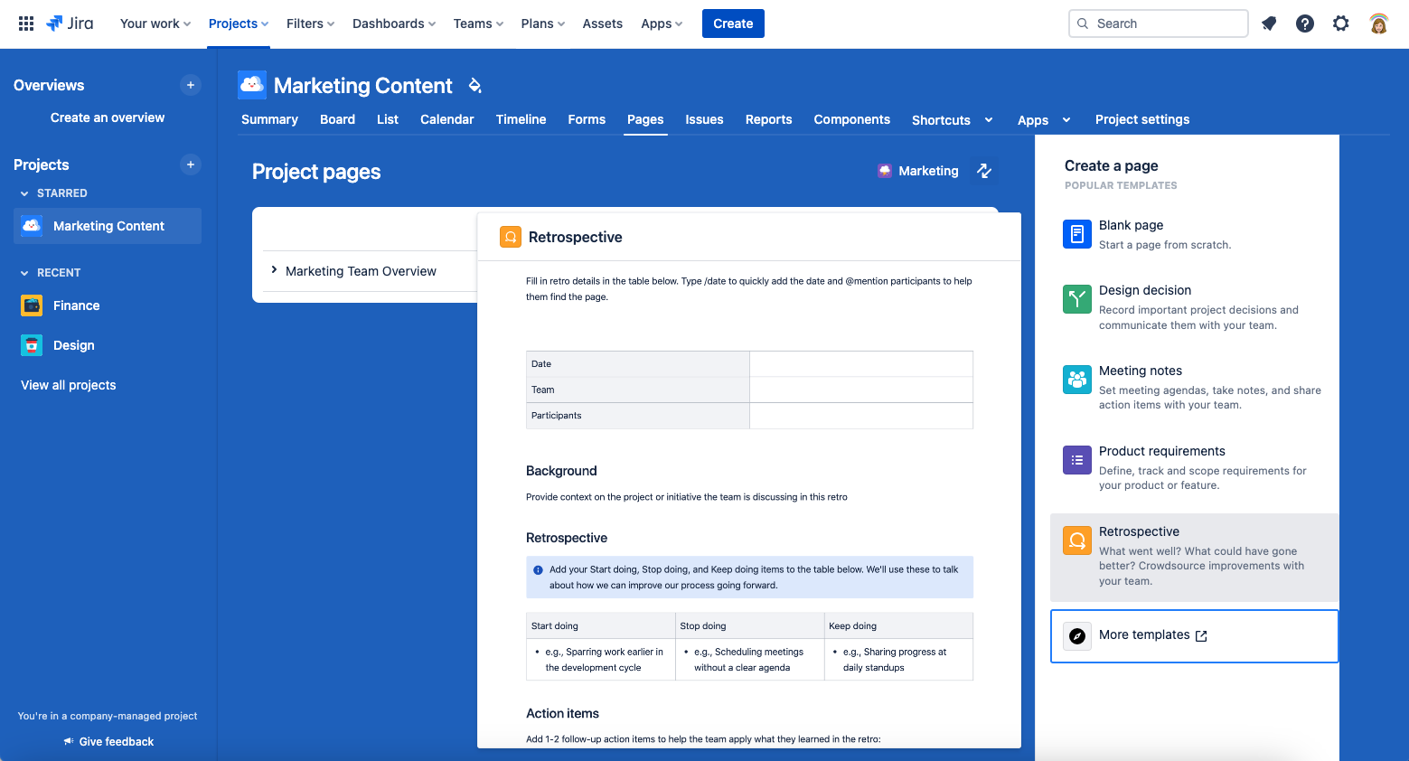The height and width of the screenshot is (761, 1409).
Task: Open the settings gear icon
Action: 1340,23
